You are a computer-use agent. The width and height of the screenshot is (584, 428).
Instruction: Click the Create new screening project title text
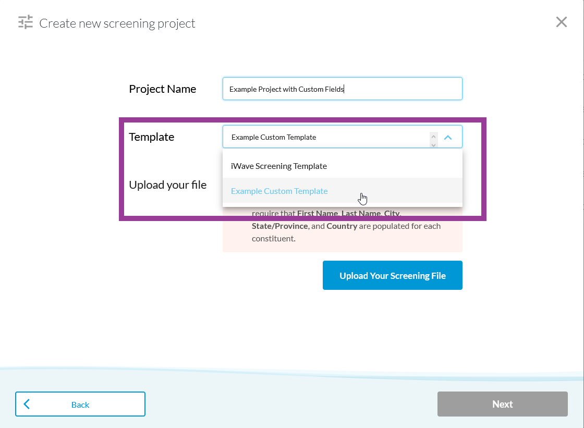[x=117, y=23]
